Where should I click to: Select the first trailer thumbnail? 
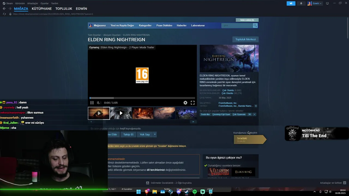99,113
